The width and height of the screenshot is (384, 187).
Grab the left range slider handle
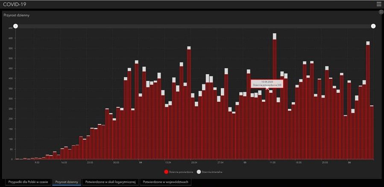(15, 26)
